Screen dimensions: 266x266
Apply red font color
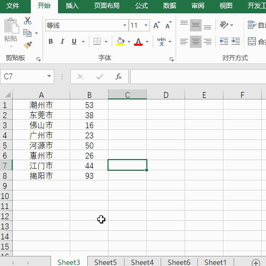(138, 41)
